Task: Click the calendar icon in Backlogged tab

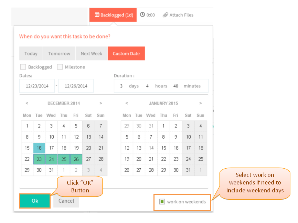Action: (97, 15)
